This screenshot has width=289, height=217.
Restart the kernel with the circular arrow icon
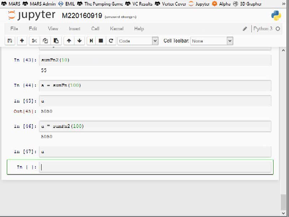click(111, 41)
